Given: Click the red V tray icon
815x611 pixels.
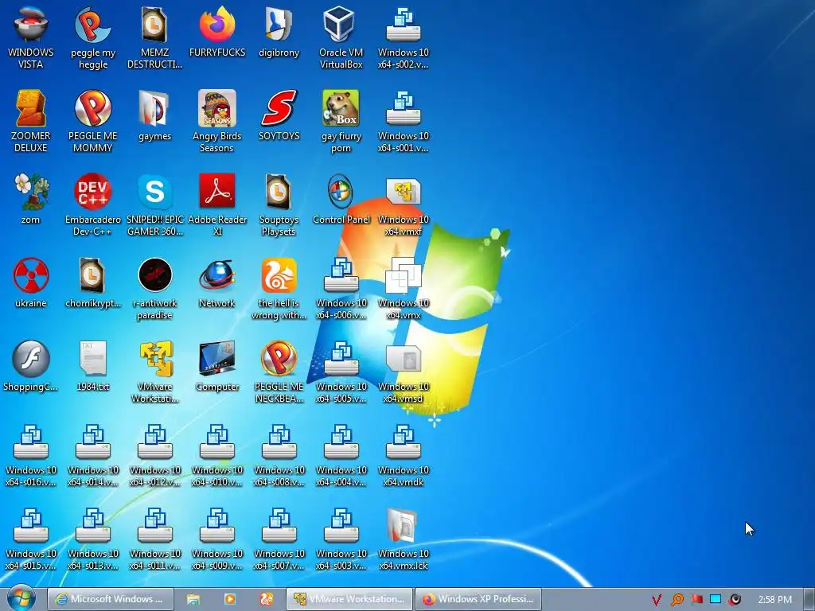Looking at the screenshot, I should click(x=657, y=600).
